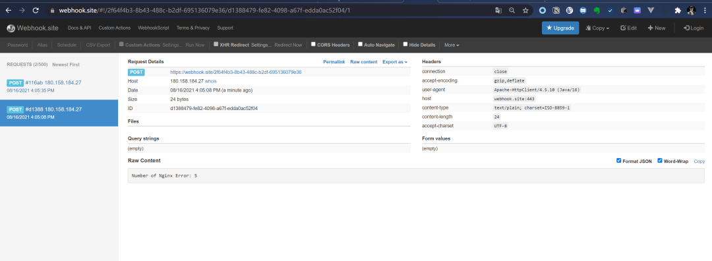Viewport: 712px width, 261px height.
Task: Open the extensions puzzle piece menu
Action: pos(678,10)
